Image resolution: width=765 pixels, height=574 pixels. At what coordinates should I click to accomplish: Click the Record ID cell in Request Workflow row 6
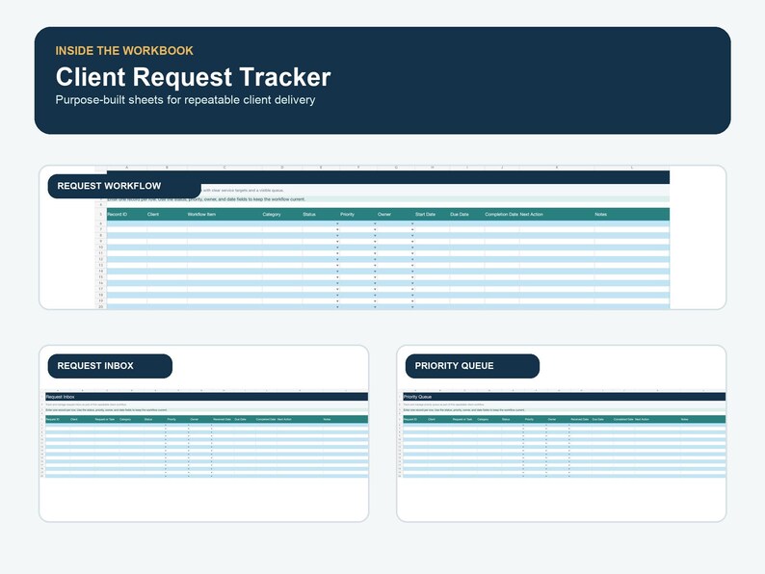point(127,223)
